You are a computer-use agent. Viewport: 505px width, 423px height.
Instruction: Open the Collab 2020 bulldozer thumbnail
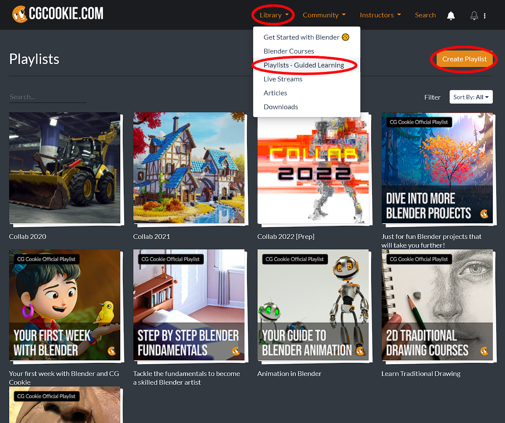coord(65,168)
